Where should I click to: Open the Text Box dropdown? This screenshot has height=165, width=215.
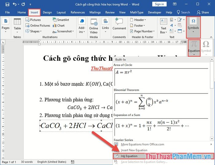point(163,26)
